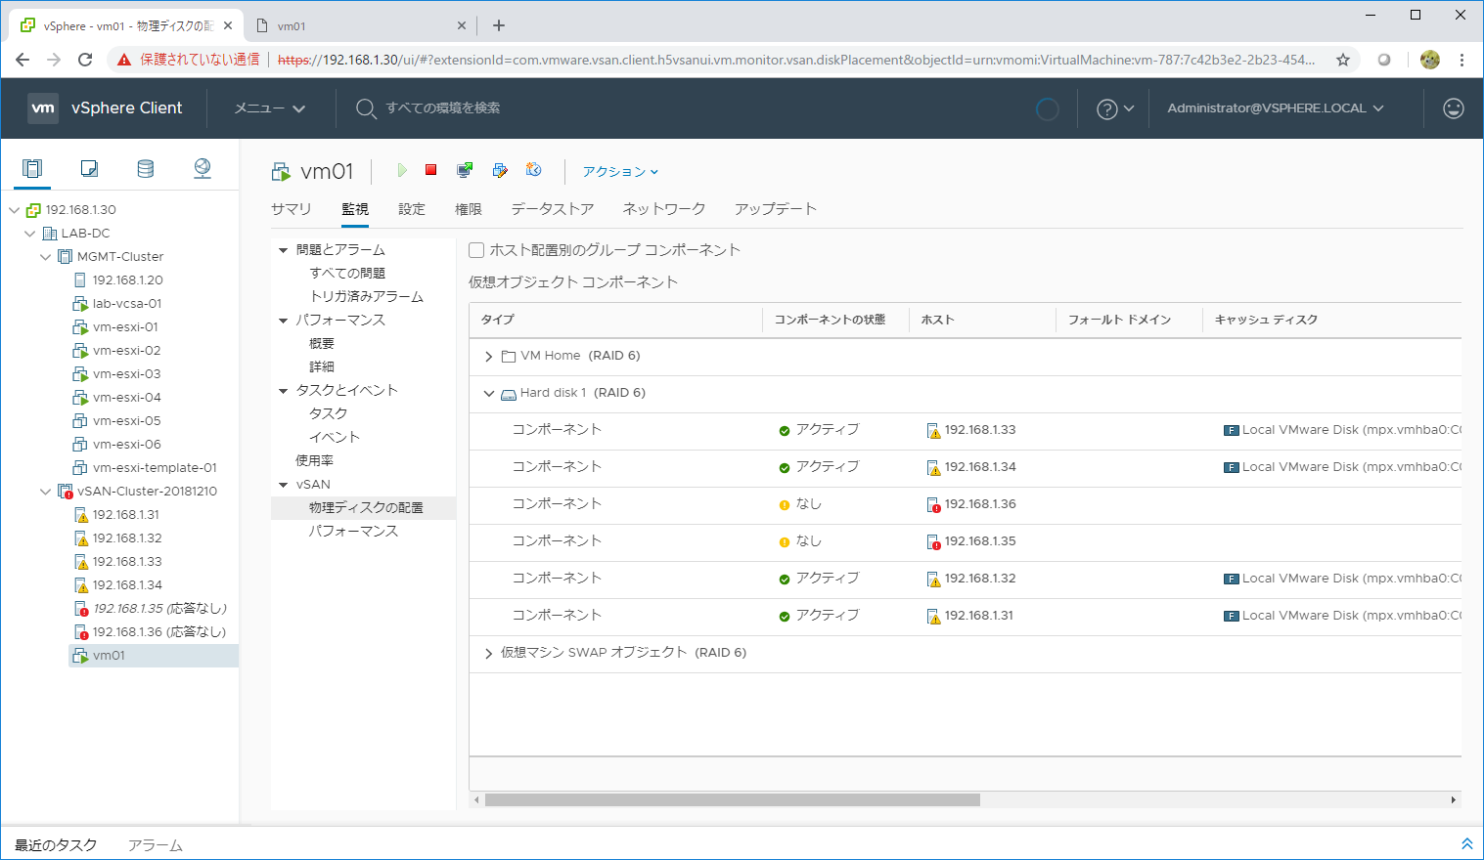Viewport: 1484px width, 860px height.
Task: Switch to the ネットワーク tab
Action: (664, 209)
